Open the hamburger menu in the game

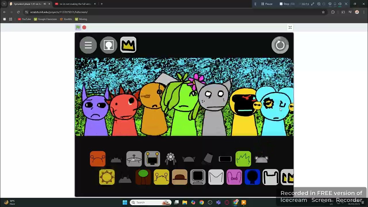point(88,45)
